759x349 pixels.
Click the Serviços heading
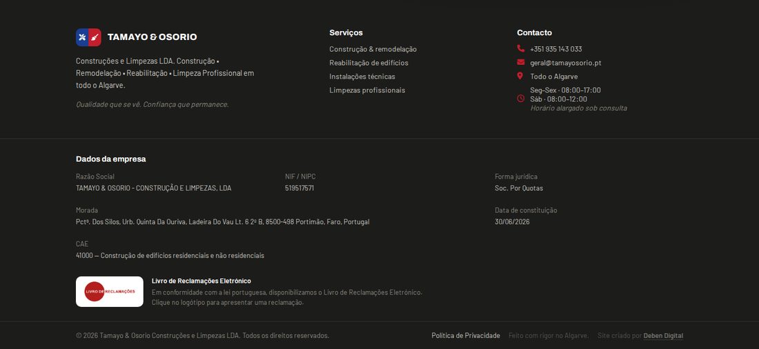pos(346,33)
